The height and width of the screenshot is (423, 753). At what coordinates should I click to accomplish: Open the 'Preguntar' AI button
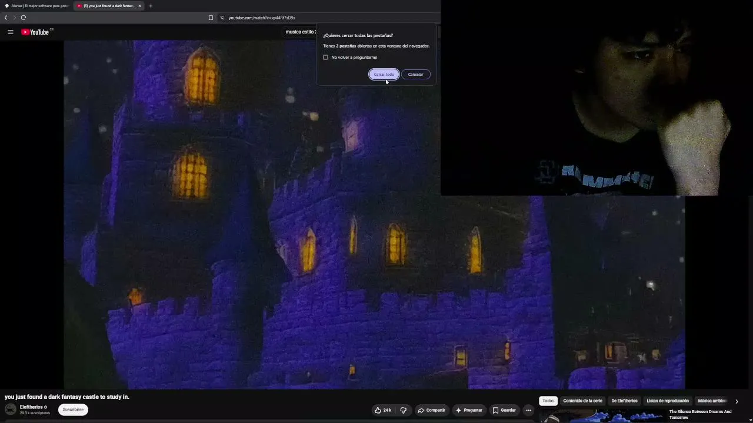point(469,410)
